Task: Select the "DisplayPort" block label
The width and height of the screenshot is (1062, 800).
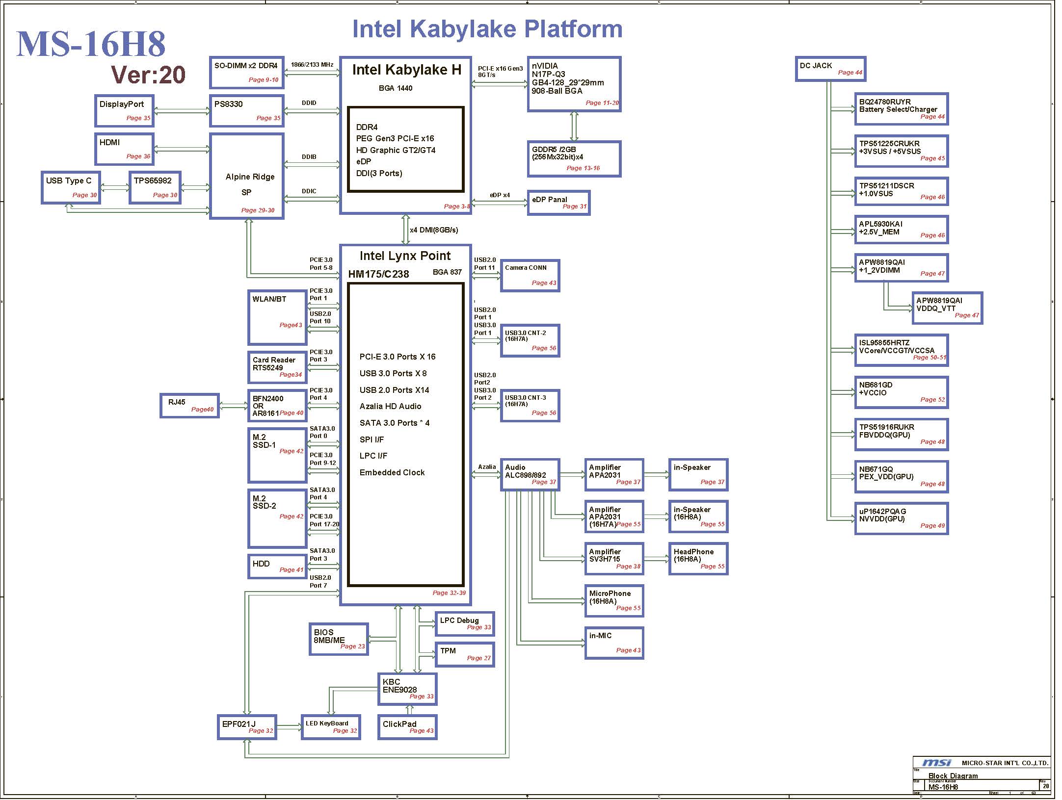Action: coord(122,104)
